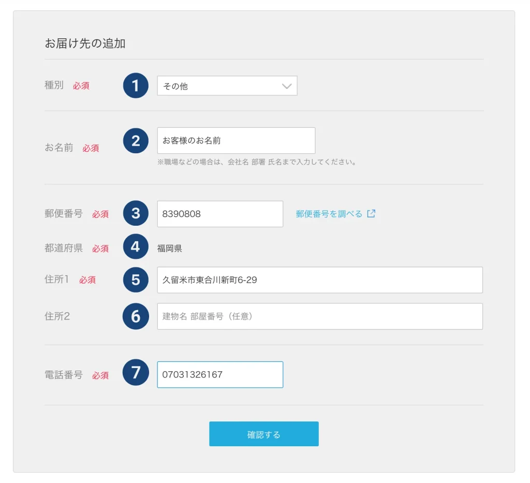Click the number 3 step badge
This screenshot has width=530, height=483.
tap(136, 214)
